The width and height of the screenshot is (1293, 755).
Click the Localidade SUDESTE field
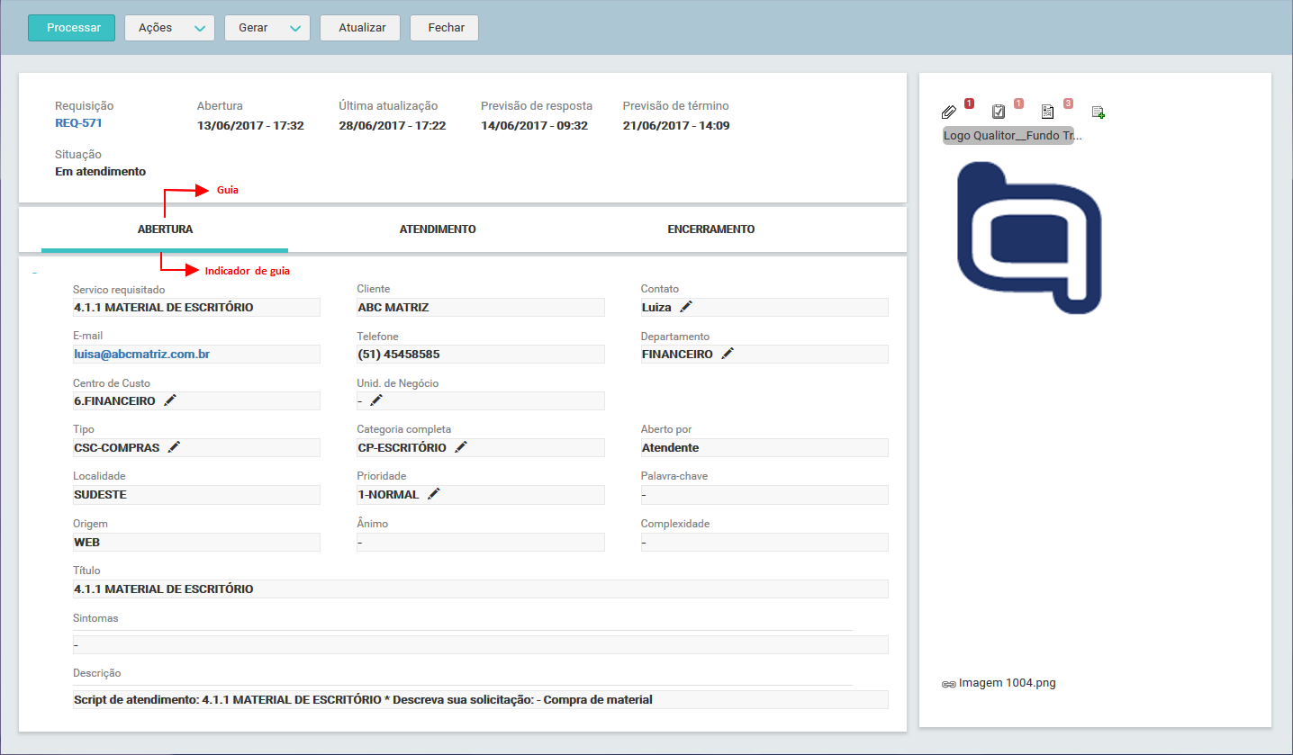coord(196,495)
